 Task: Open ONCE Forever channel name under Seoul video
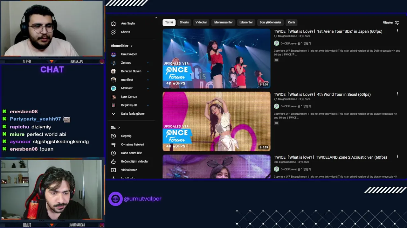tap(296, 106)
